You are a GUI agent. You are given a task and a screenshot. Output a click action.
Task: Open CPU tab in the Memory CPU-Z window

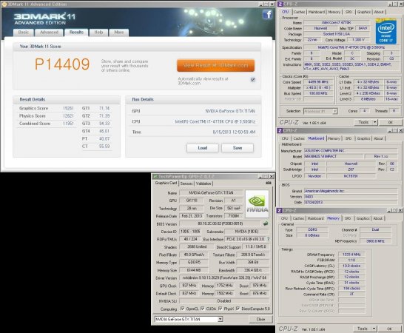point(284,218)
